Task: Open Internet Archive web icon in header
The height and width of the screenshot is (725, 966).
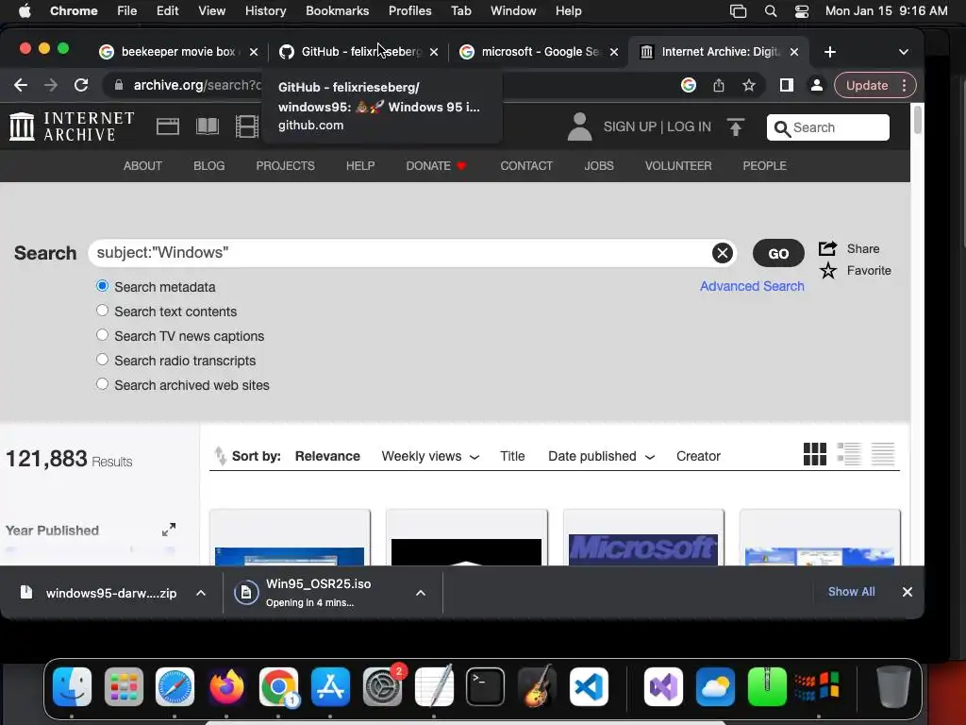Action: 168,126
